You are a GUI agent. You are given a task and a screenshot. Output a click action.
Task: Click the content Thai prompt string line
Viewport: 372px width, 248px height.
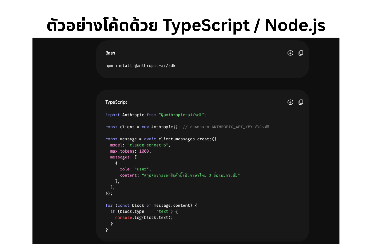(181, 175)
